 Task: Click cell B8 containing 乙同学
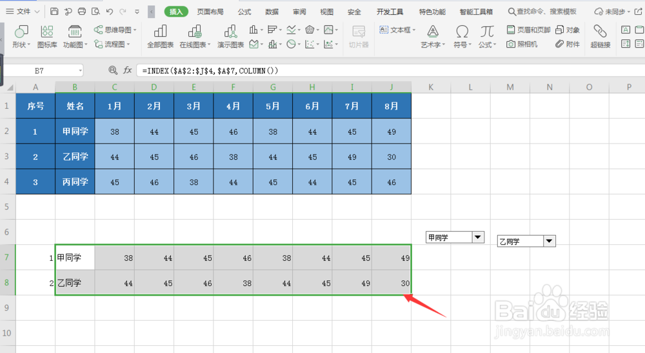coord(75,283)
